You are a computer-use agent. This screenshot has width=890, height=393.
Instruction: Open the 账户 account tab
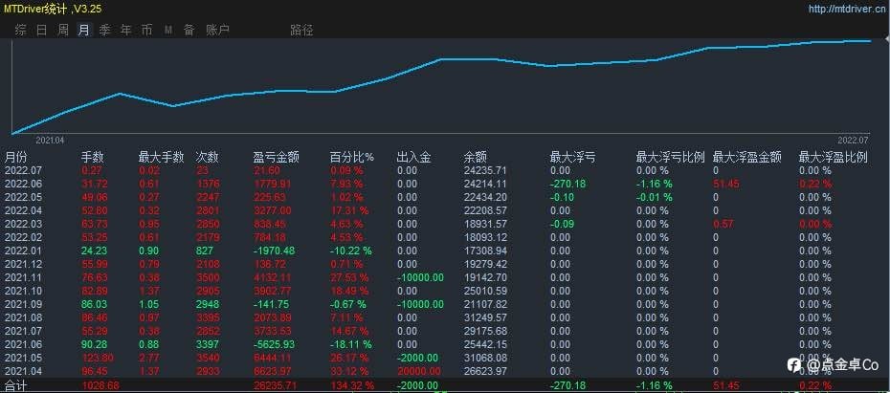[217, 30]
